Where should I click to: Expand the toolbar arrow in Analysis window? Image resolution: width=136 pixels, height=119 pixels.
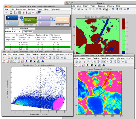pos(6,13)
